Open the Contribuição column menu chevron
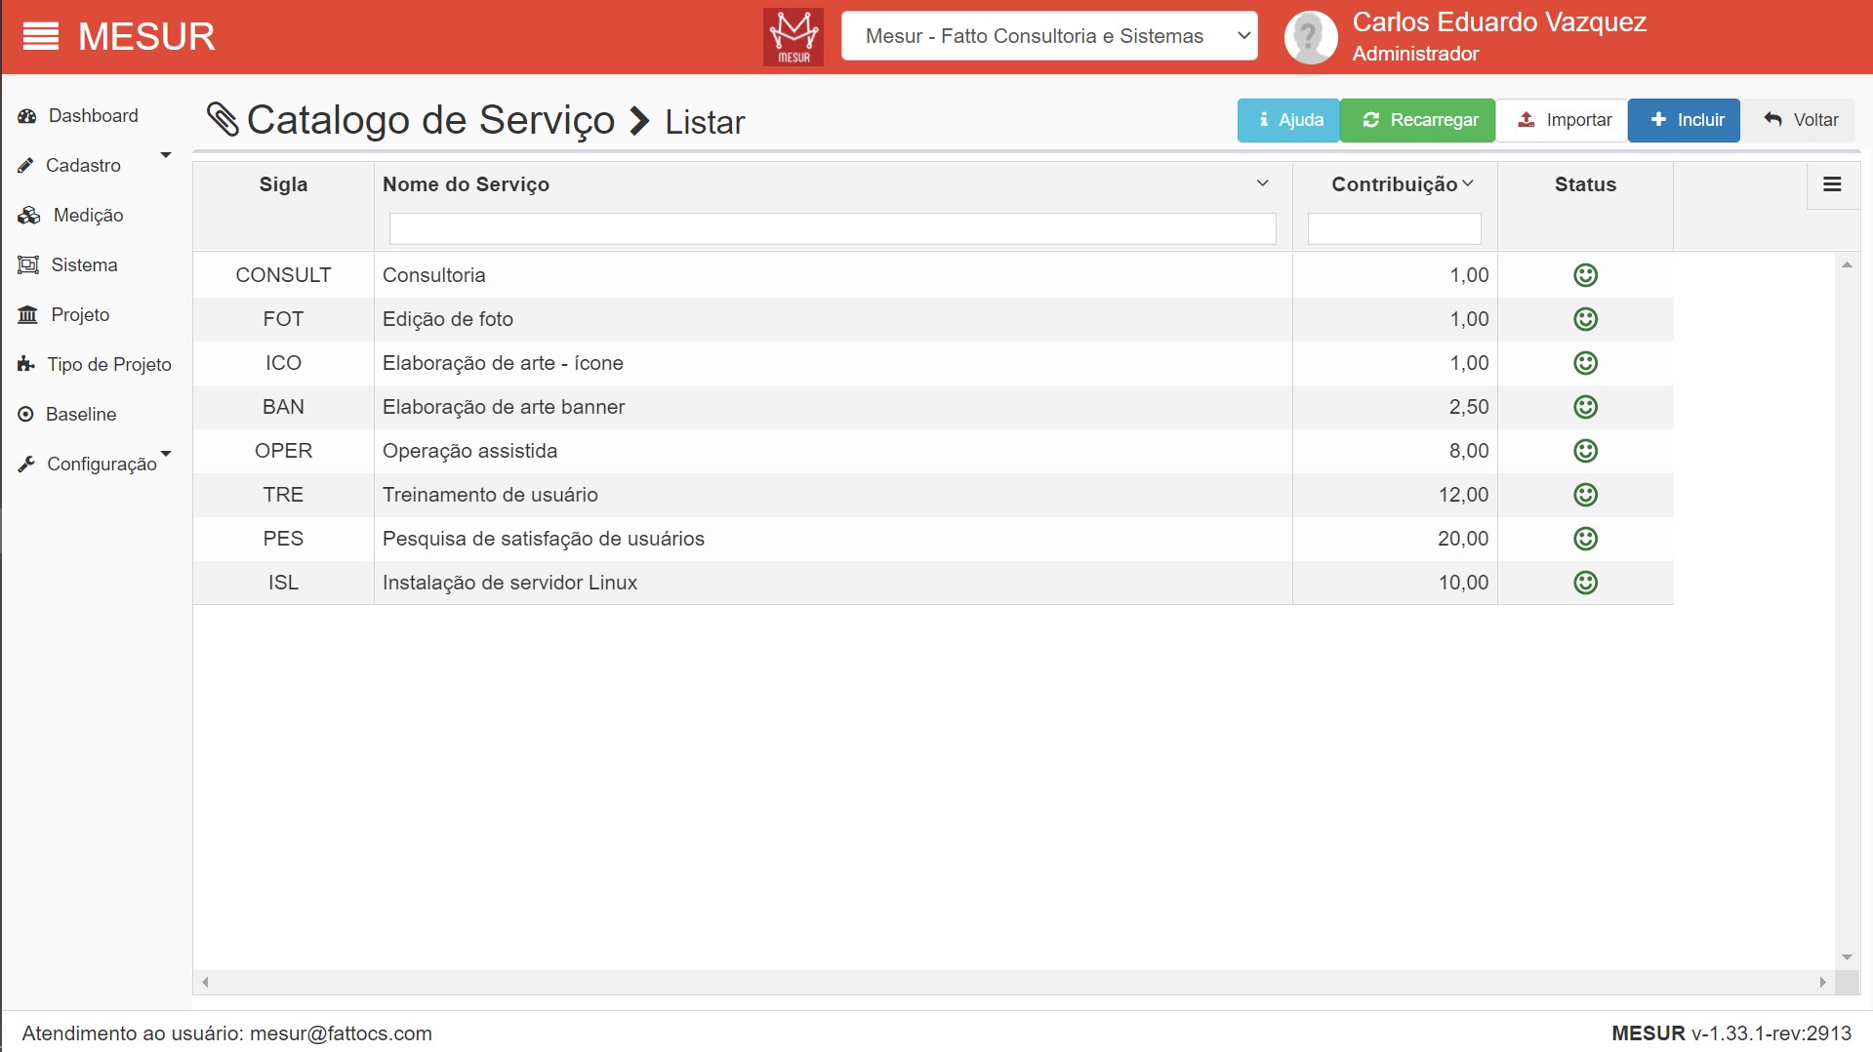 (1468, 183)
